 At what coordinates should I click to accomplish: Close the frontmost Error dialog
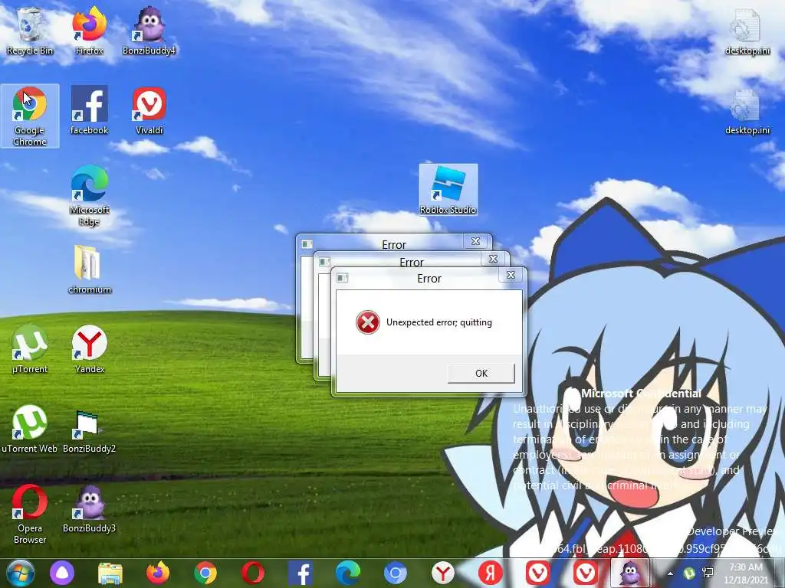(511, 275)
